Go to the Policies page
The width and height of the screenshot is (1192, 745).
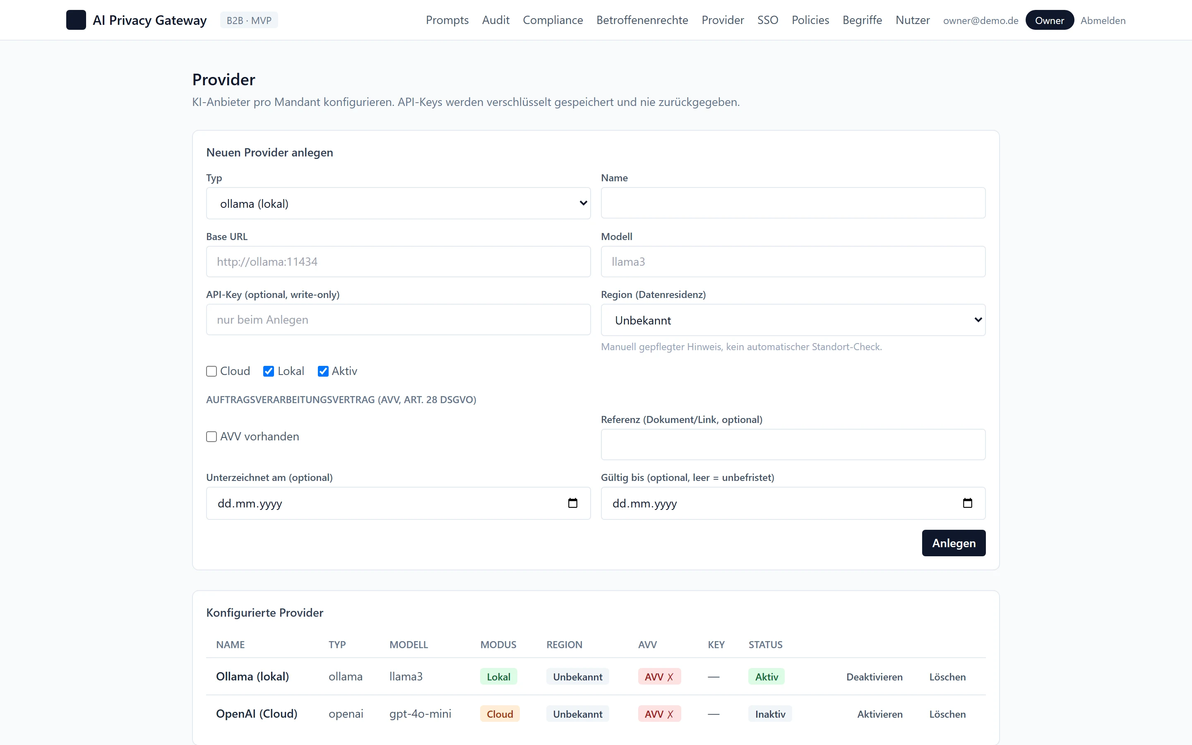(x=810, y=20)
